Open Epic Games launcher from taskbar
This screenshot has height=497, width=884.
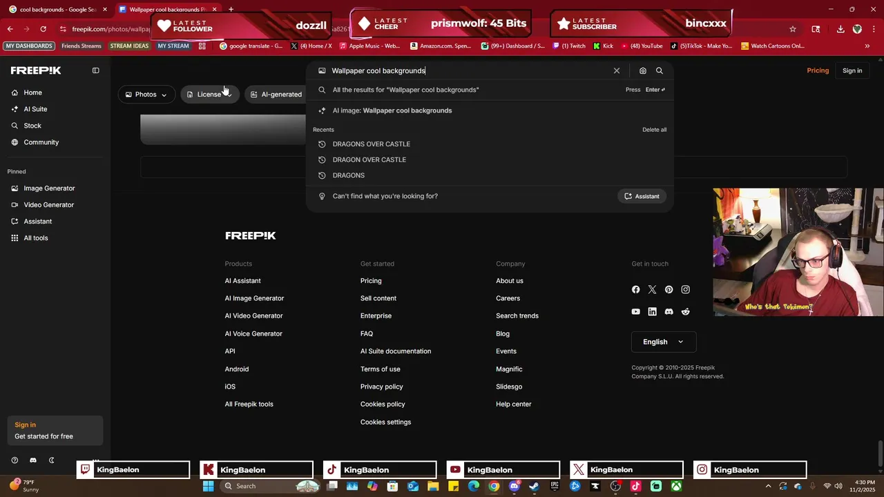(555, 486)
